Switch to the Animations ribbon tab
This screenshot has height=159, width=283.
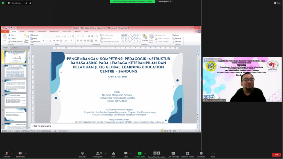54,31
